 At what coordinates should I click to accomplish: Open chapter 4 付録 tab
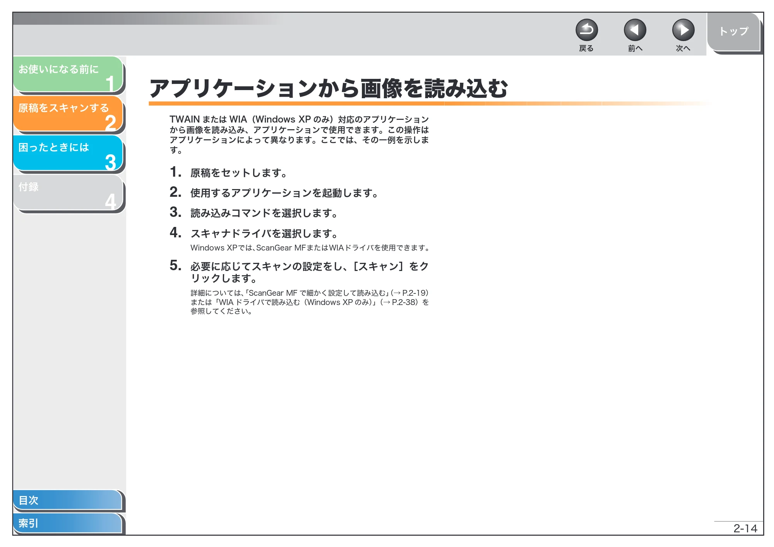(68, 193)
